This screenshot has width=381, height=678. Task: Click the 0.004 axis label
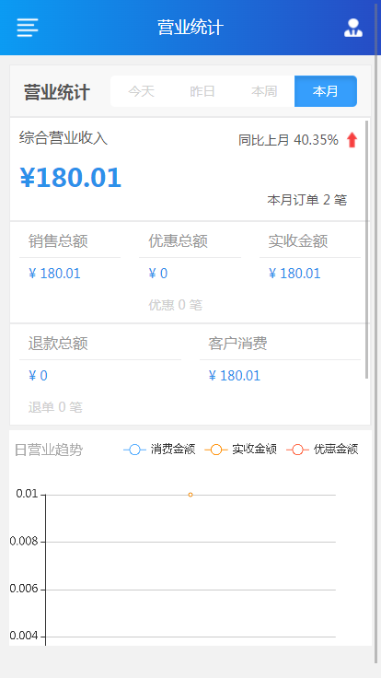tap(25, 636)
